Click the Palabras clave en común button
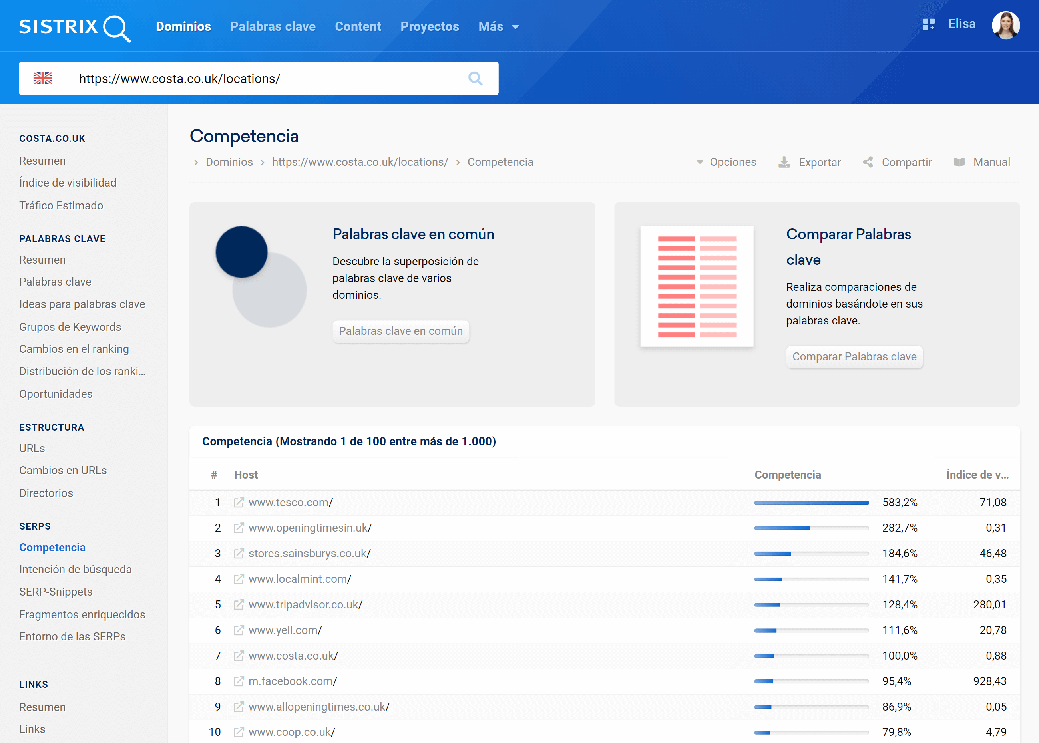 [x=400, y=331]
